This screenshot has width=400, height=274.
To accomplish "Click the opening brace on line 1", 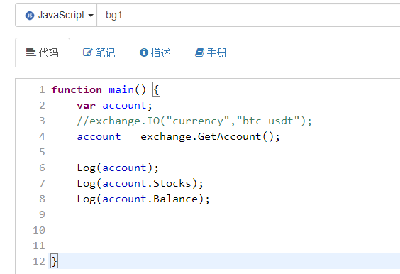I will point(156,89).
